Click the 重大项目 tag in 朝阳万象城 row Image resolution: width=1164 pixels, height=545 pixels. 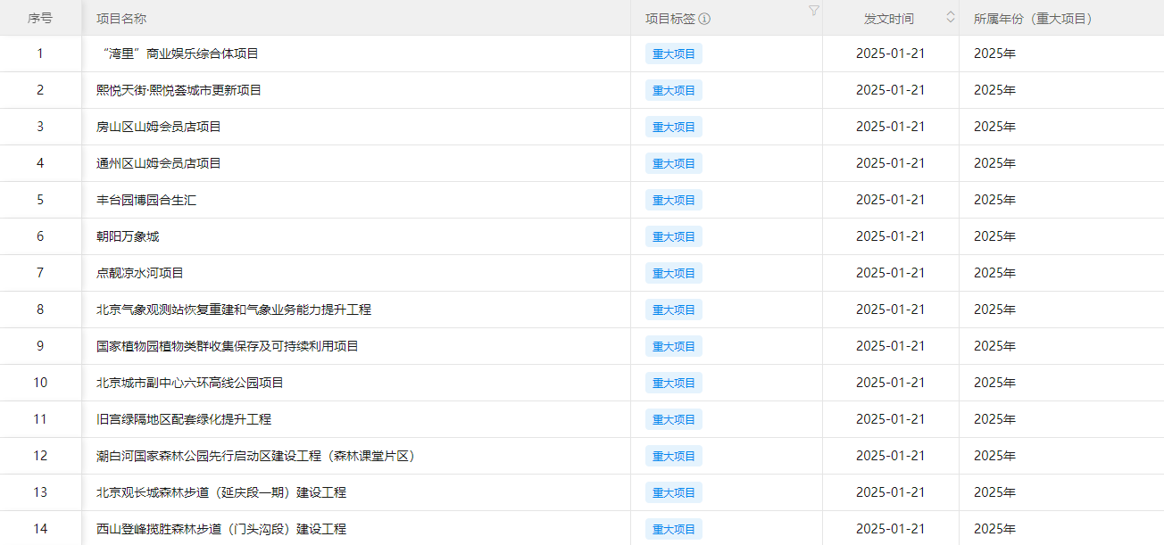(x=673, y=236)
